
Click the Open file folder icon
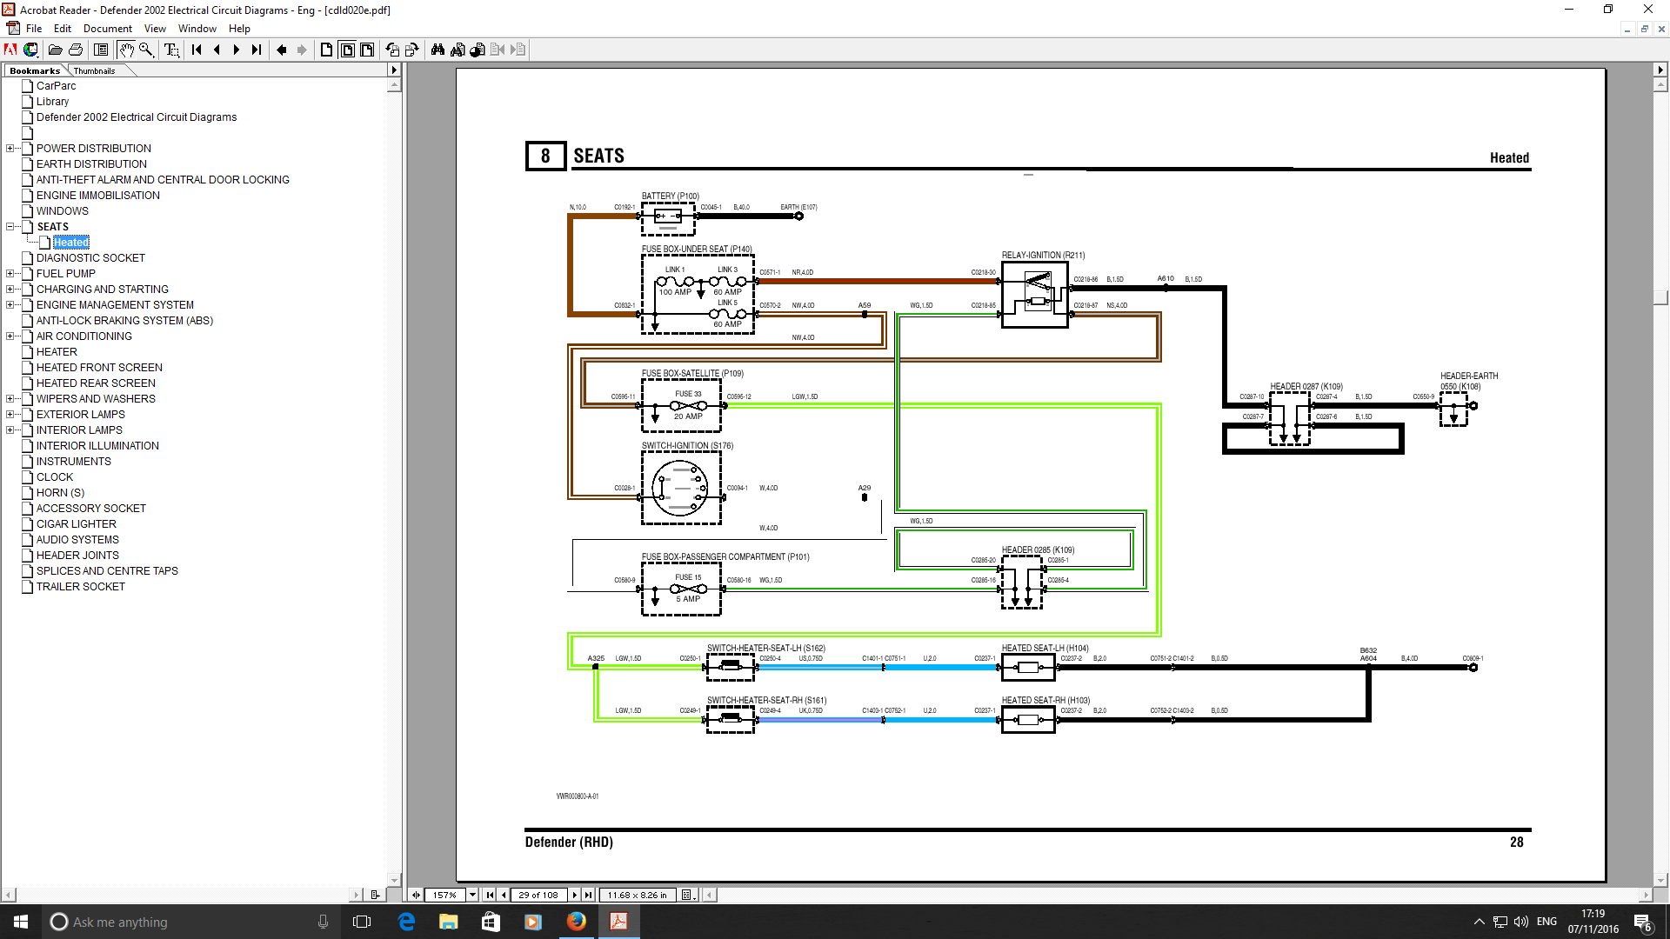(x=55, y=50)
